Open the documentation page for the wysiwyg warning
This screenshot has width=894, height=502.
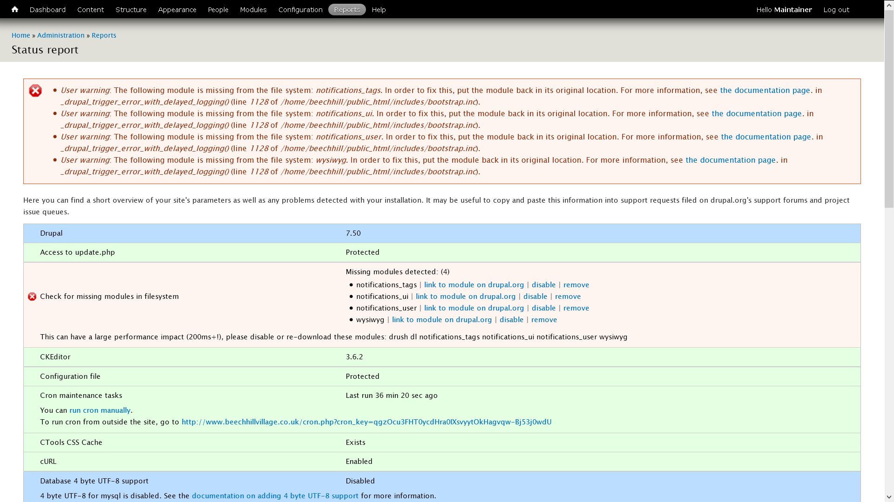point(731,160)
